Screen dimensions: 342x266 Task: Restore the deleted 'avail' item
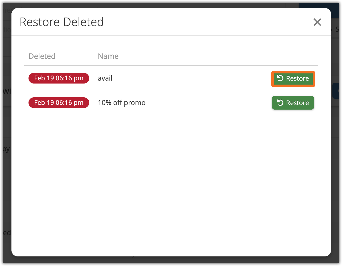tap(293, 79)
